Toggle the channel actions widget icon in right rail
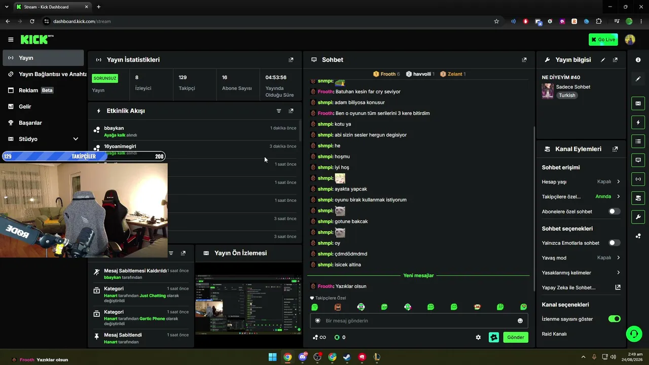 [638, 198]
